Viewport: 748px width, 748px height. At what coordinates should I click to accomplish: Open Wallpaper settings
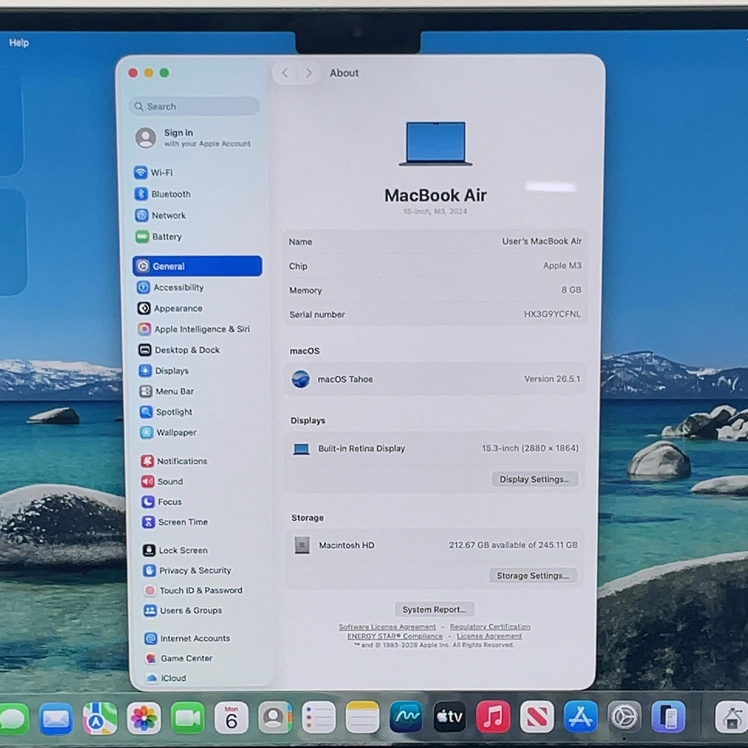(x=169, y=432)
